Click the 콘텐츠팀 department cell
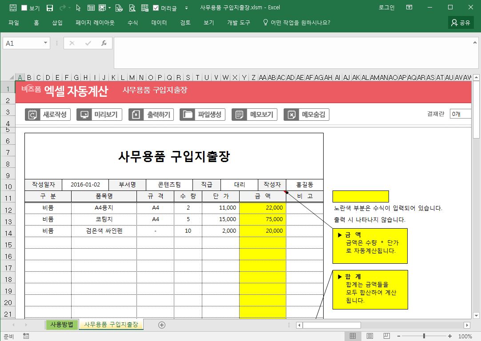Image resolution: width=481 pixels, height=341 pixels. pyautogui.click(x=169, y=185)
